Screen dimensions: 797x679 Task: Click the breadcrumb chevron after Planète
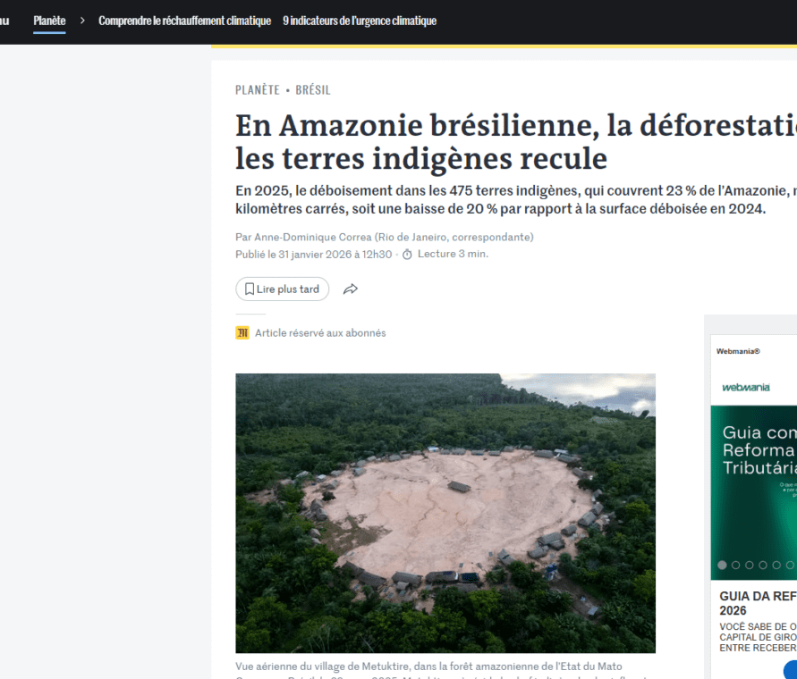point(82,21)
